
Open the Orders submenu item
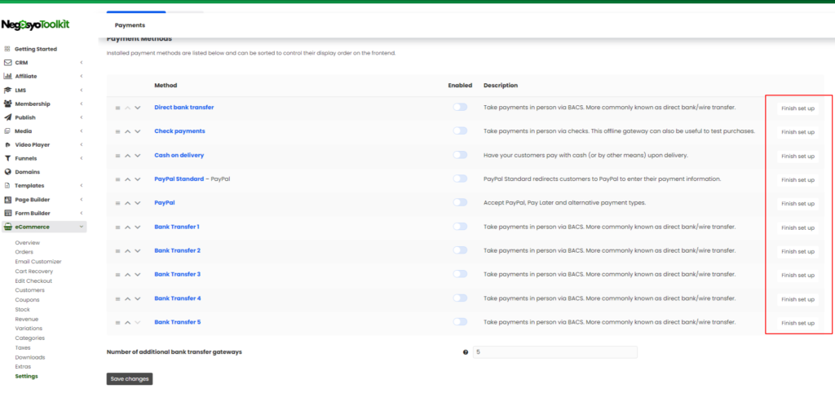point(24,253)
